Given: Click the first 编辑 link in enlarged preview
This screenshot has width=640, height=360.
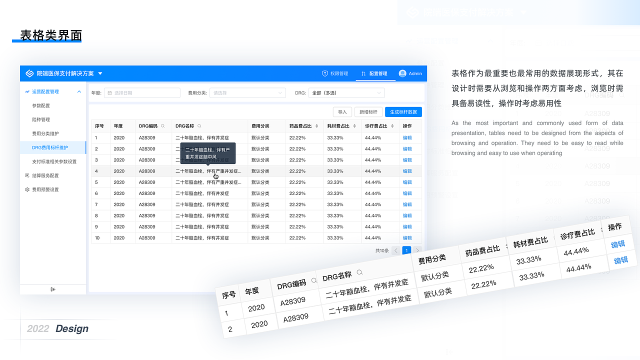Looking at the screenshot, I should click(x=618, y=244).
